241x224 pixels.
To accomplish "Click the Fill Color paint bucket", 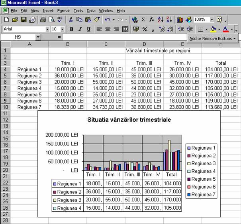I will coord(213,29).
